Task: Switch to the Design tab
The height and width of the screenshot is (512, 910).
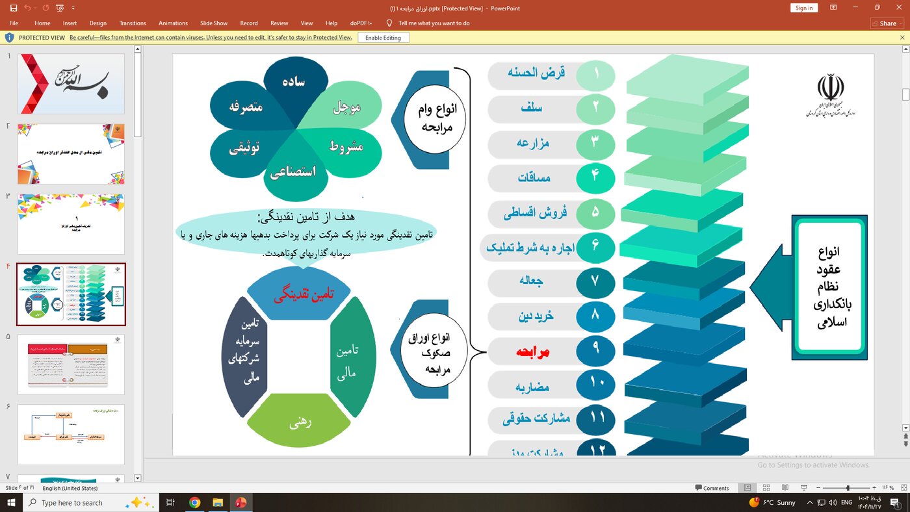Action: coord(98,23)
